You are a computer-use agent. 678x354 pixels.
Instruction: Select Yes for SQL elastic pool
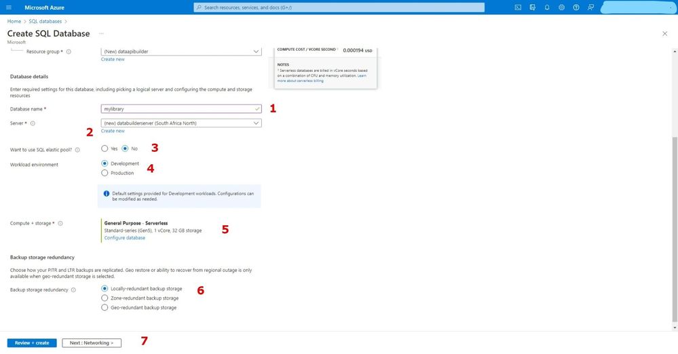[x=105, y=149]
